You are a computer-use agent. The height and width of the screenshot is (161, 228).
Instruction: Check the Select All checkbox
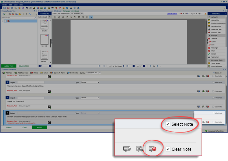coord(213,73)
